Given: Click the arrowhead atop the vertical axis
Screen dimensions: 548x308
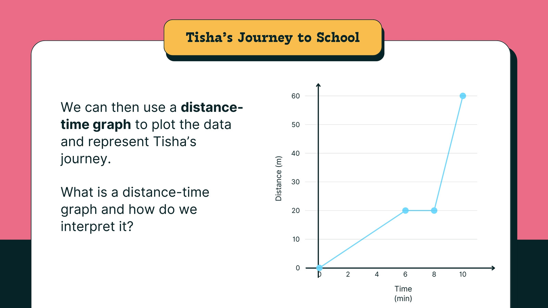Looking at the screenshot, I should [x=318, y=85].
